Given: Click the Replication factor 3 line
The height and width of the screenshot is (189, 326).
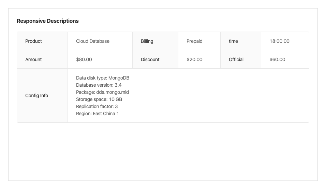Looking at the screenshot, I should (x=97, y=106).
